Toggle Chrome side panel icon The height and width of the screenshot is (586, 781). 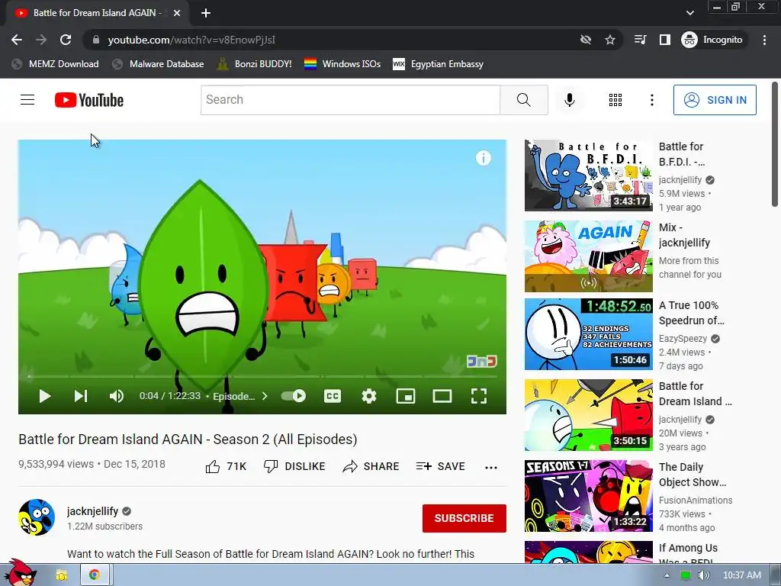pyautogui.click(x=665, y=40)
